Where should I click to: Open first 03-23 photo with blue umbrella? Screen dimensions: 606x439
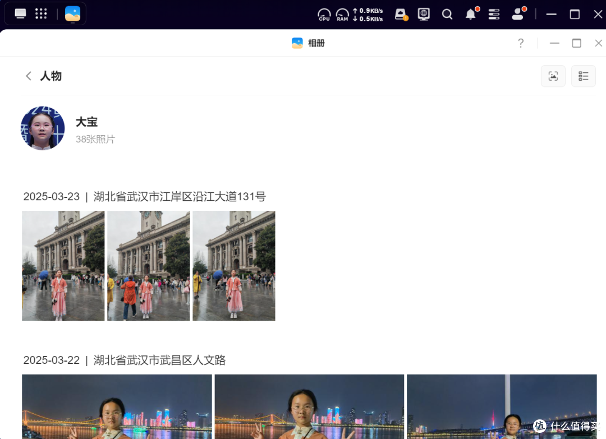pyautogui.click(x=63, y=266)
